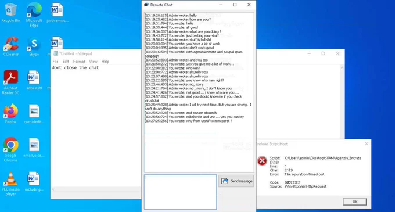Click Notepad's vertical scrollbar up arrow
This screenshot has height=212, width=395.
click(x=342, y=67)
